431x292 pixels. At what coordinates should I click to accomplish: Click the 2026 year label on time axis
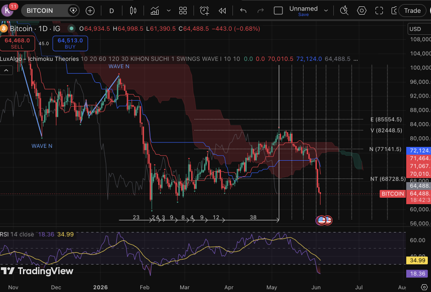tap(100, 287)
